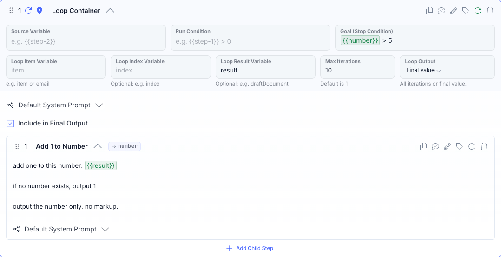Rerun the Add 1 to Number step
Screen dimensions: 501x257
coord(472,146)
